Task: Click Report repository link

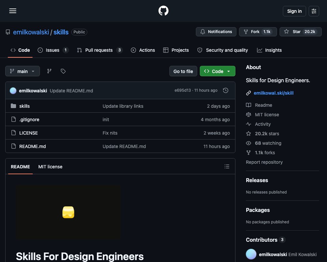Action: tap(264, 162)
